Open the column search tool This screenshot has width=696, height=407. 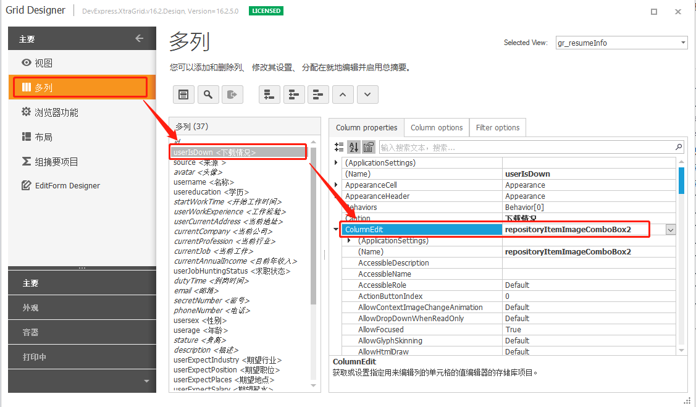point(208,94)
